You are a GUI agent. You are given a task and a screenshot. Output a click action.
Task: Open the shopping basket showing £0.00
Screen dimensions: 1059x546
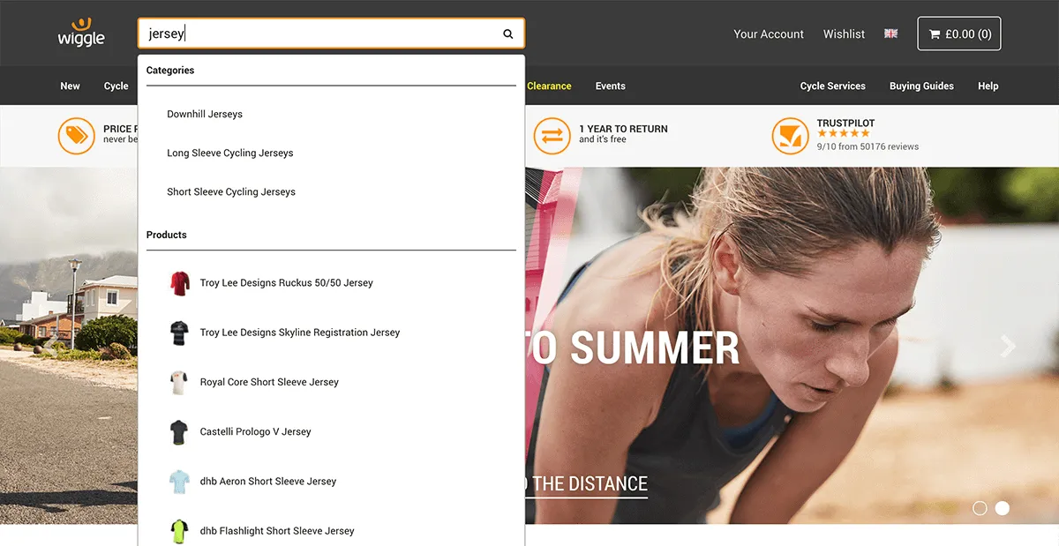click(x=958, y=34)
